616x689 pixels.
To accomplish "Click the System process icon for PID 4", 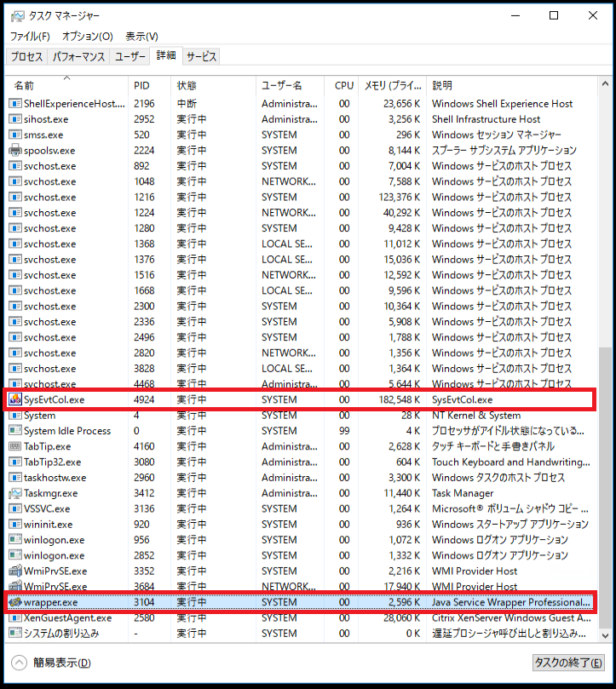I will point(15,416).
